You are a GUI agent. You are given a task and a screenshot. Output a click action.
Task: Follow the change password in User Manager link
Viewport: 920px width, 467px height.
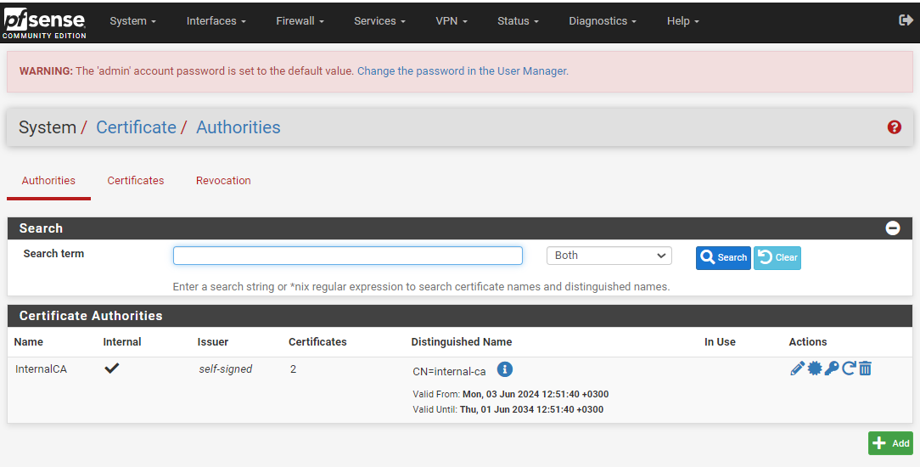click(x=462, y=71)
